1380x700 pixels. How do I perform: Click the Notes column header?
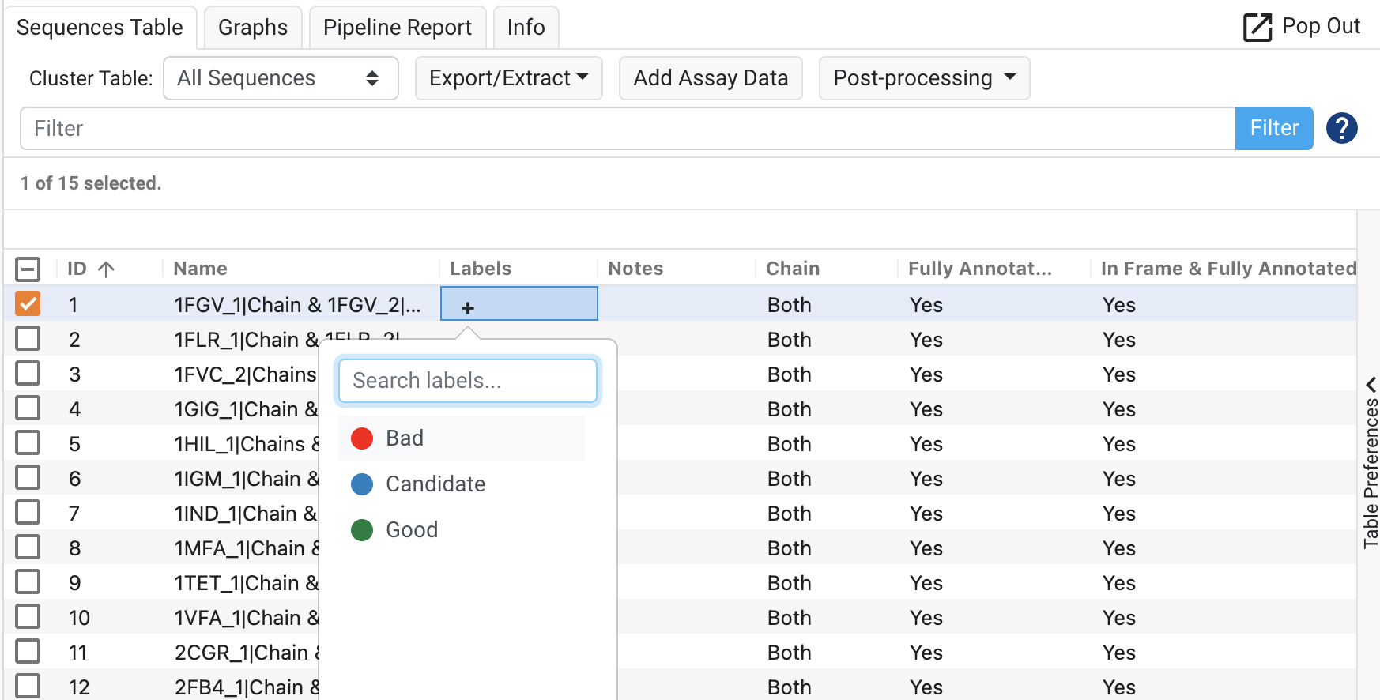pyautogui.click(x=635, y=269)
